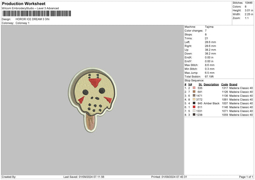Click the Left value '28.6 mm'

click(210, 42)
